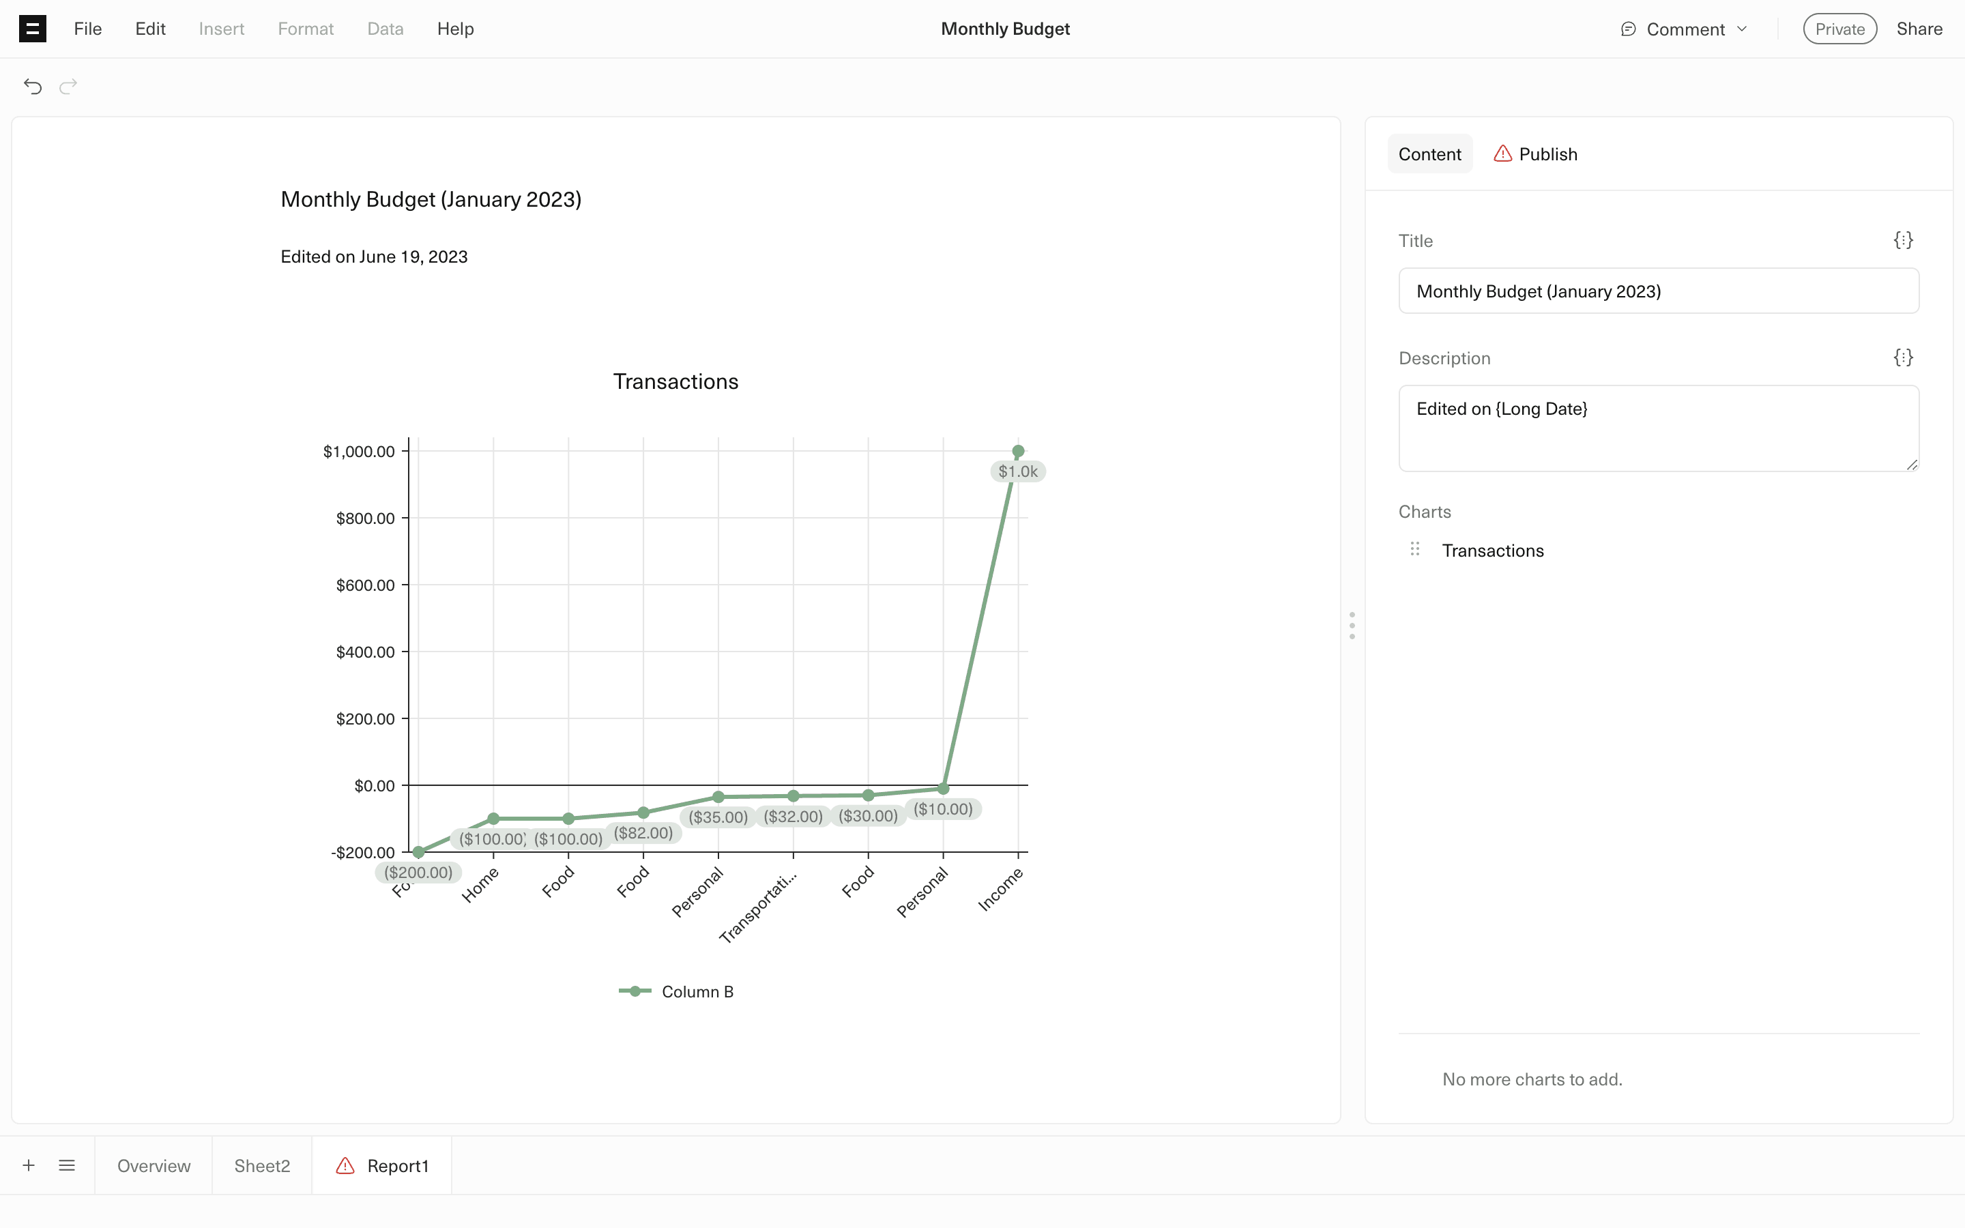Insert variable in Title field braces icon

point(1902,240)
